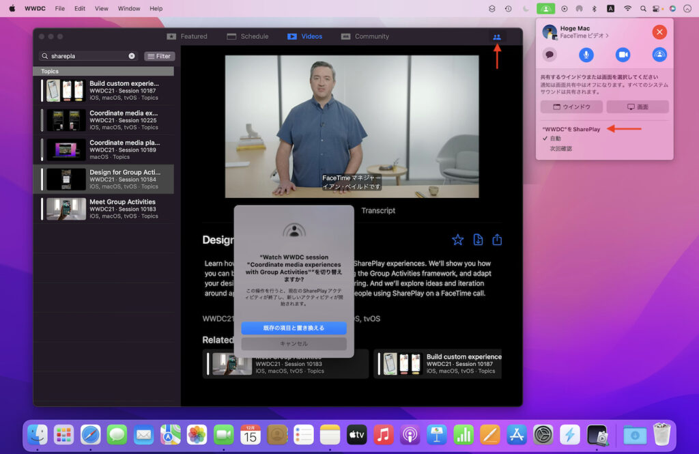Open the Window menu
Screen dimensions: 699x454
pyautogui.click(x=129, y=8)
